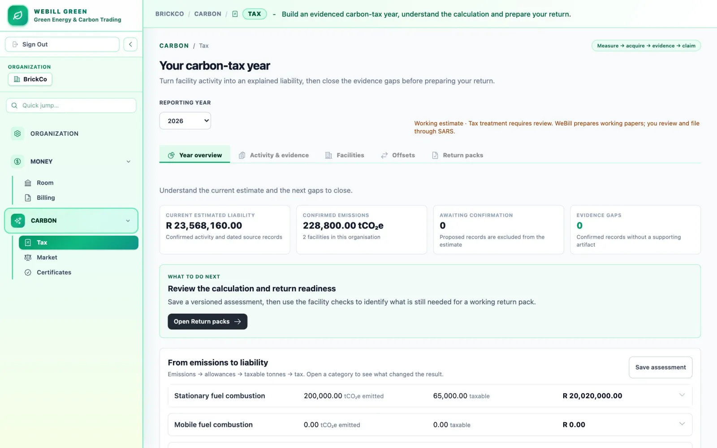Click the WeBill Green leaf logo
Image resolution: width=717 pixels, height=448 pixels.
tap(18, 16)
